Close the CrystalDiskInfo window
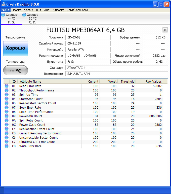The height and width of the screenshot is (194, 171). (x=167, y=4)
